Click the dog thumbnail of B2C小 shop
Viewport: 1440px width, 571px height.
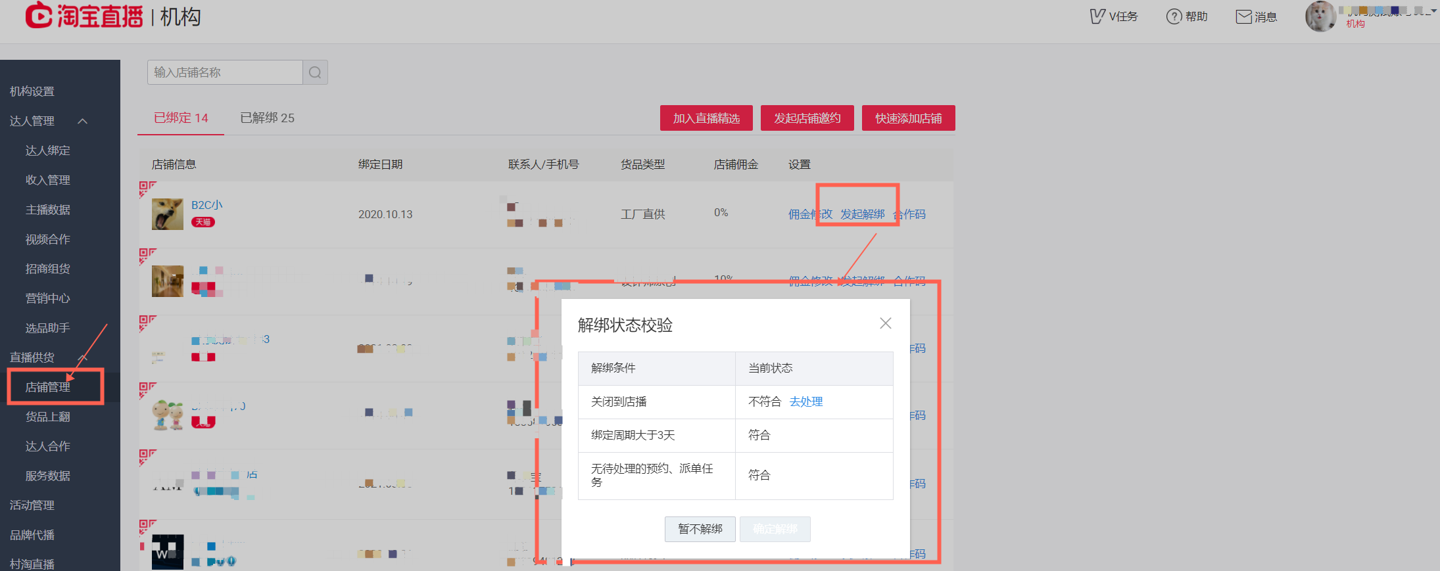pos(168,214)
